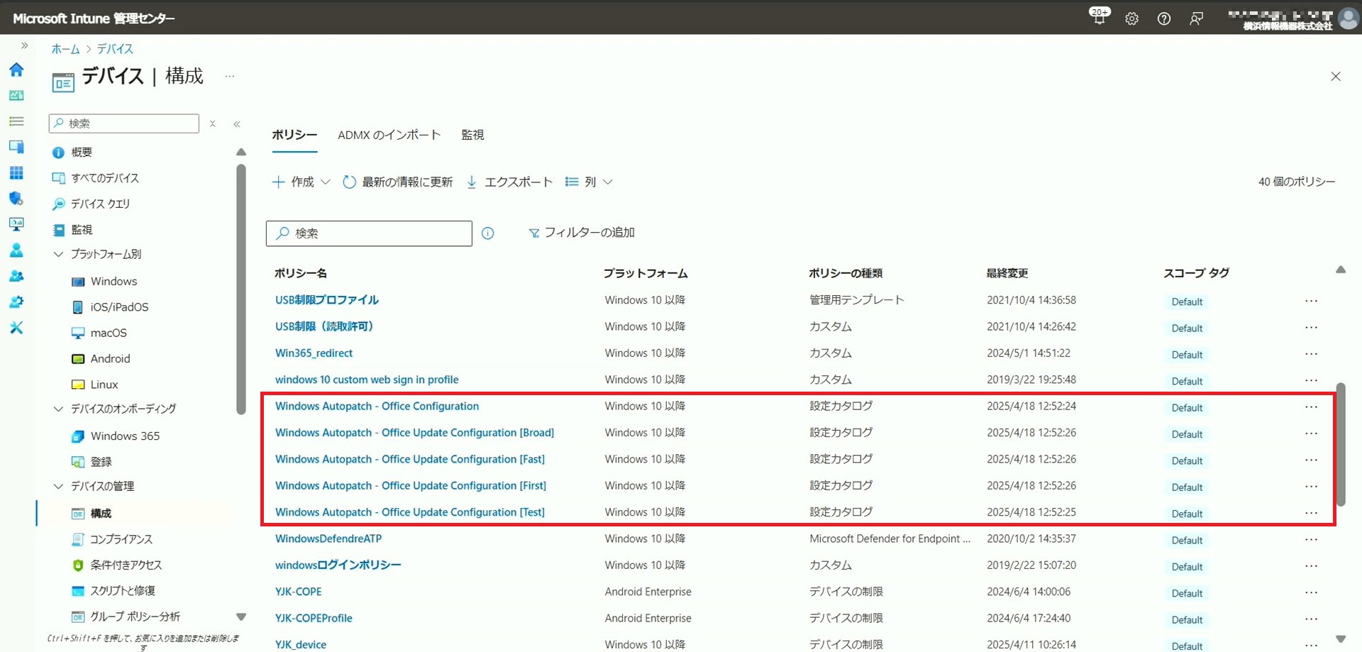1362x652 pixels.
Task: Open All services list icon in rail
Action: [16, 121]
